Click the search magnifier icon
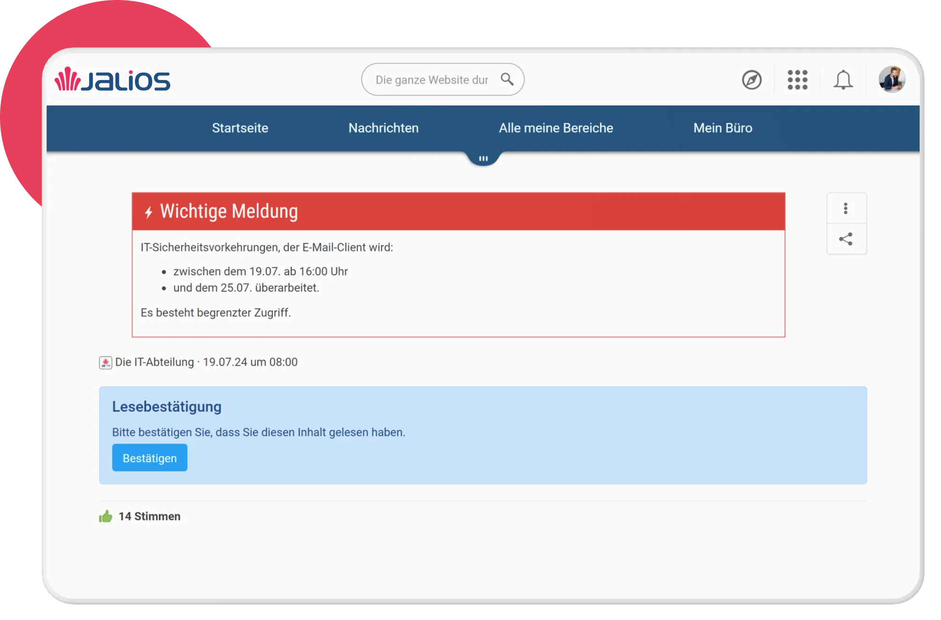Viewport: 941px width, 620px height. [x=507, y=79]
